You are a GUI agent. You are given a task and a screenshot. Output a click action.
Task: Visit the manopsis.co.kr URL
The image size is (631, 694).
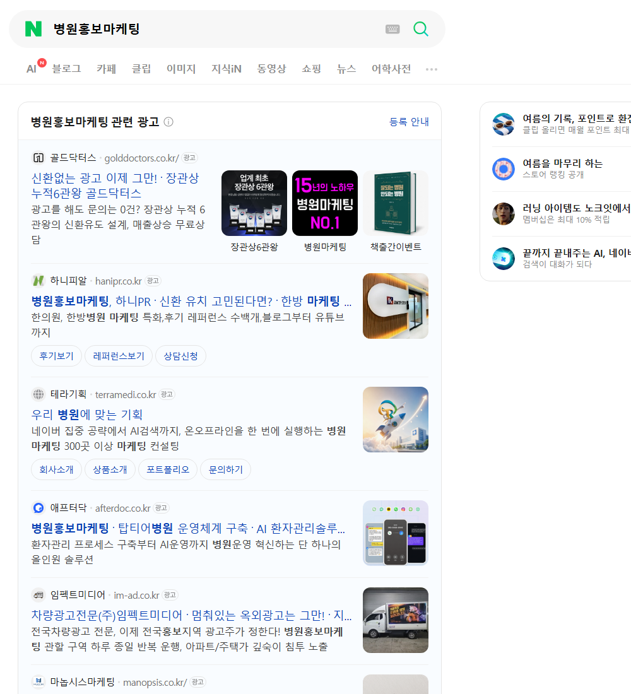click(x=155, y=683)
